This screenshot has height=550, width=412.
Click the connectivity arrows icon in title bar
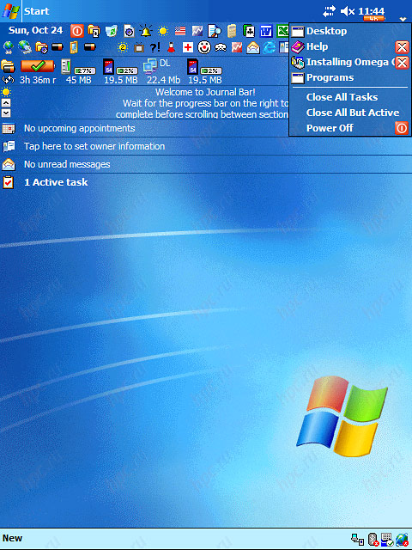click(329, 11)
